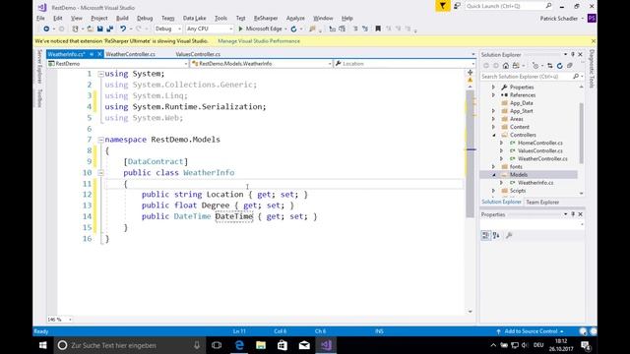Click the Navigate Backward toolbar icon
Screen dimensions: 630x354
pos(46,29)
